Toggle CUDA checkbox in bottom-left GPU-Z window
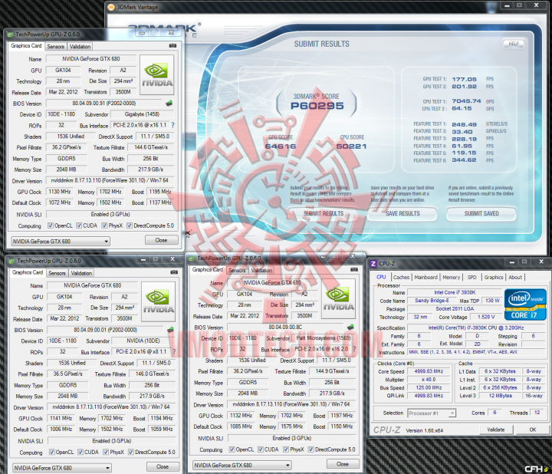 [80, 453]
